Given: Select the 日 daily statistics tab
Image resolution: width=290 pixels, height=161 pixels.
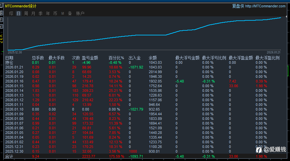Looking at the screenshot, I should point(18,13).
